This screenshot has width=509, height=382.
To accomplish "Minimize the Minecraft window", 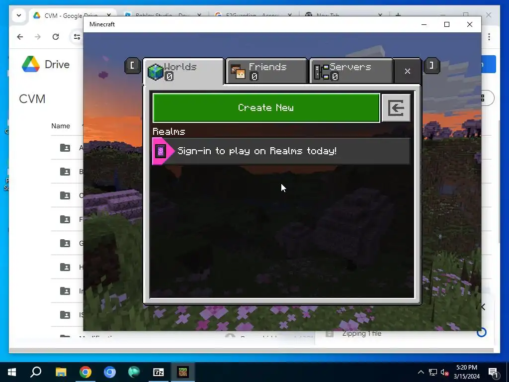I will [x=424, y=24].
